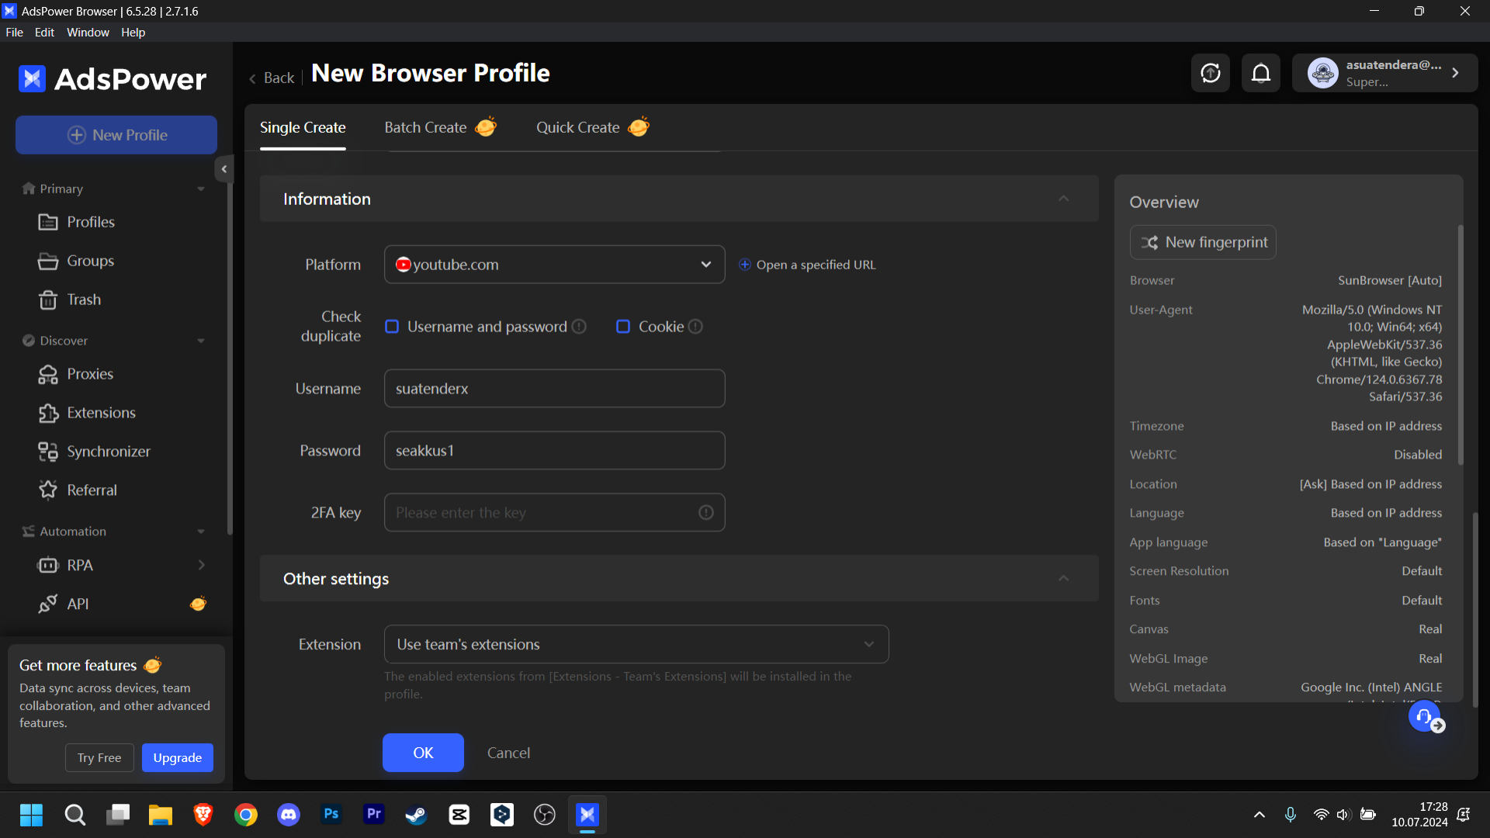Open the File menu

(15, 33)
